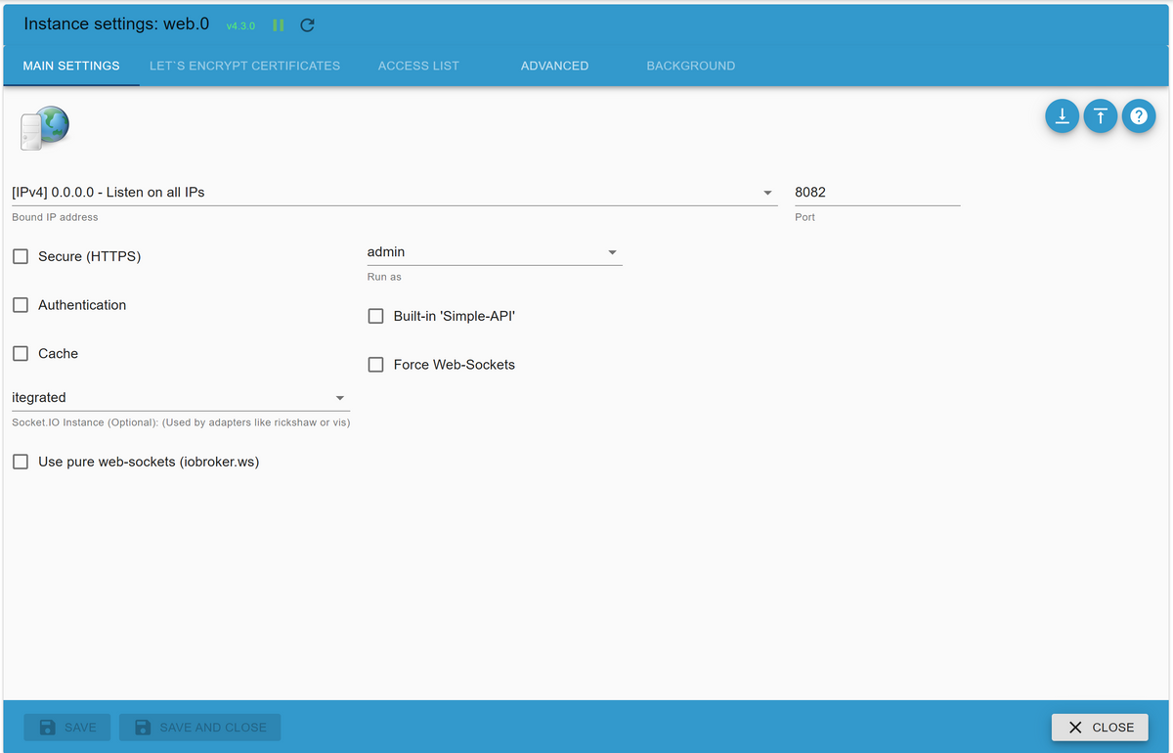
Task: Click the Close button label
Action: (1113, 728)
